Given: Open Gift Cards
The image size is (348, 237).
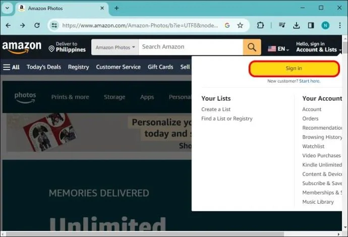Looking at the screenshot, I should tap(160, 67).
